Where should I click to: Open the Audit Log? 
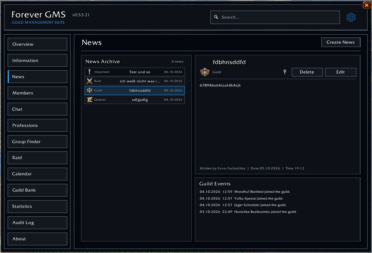(37, 223)
